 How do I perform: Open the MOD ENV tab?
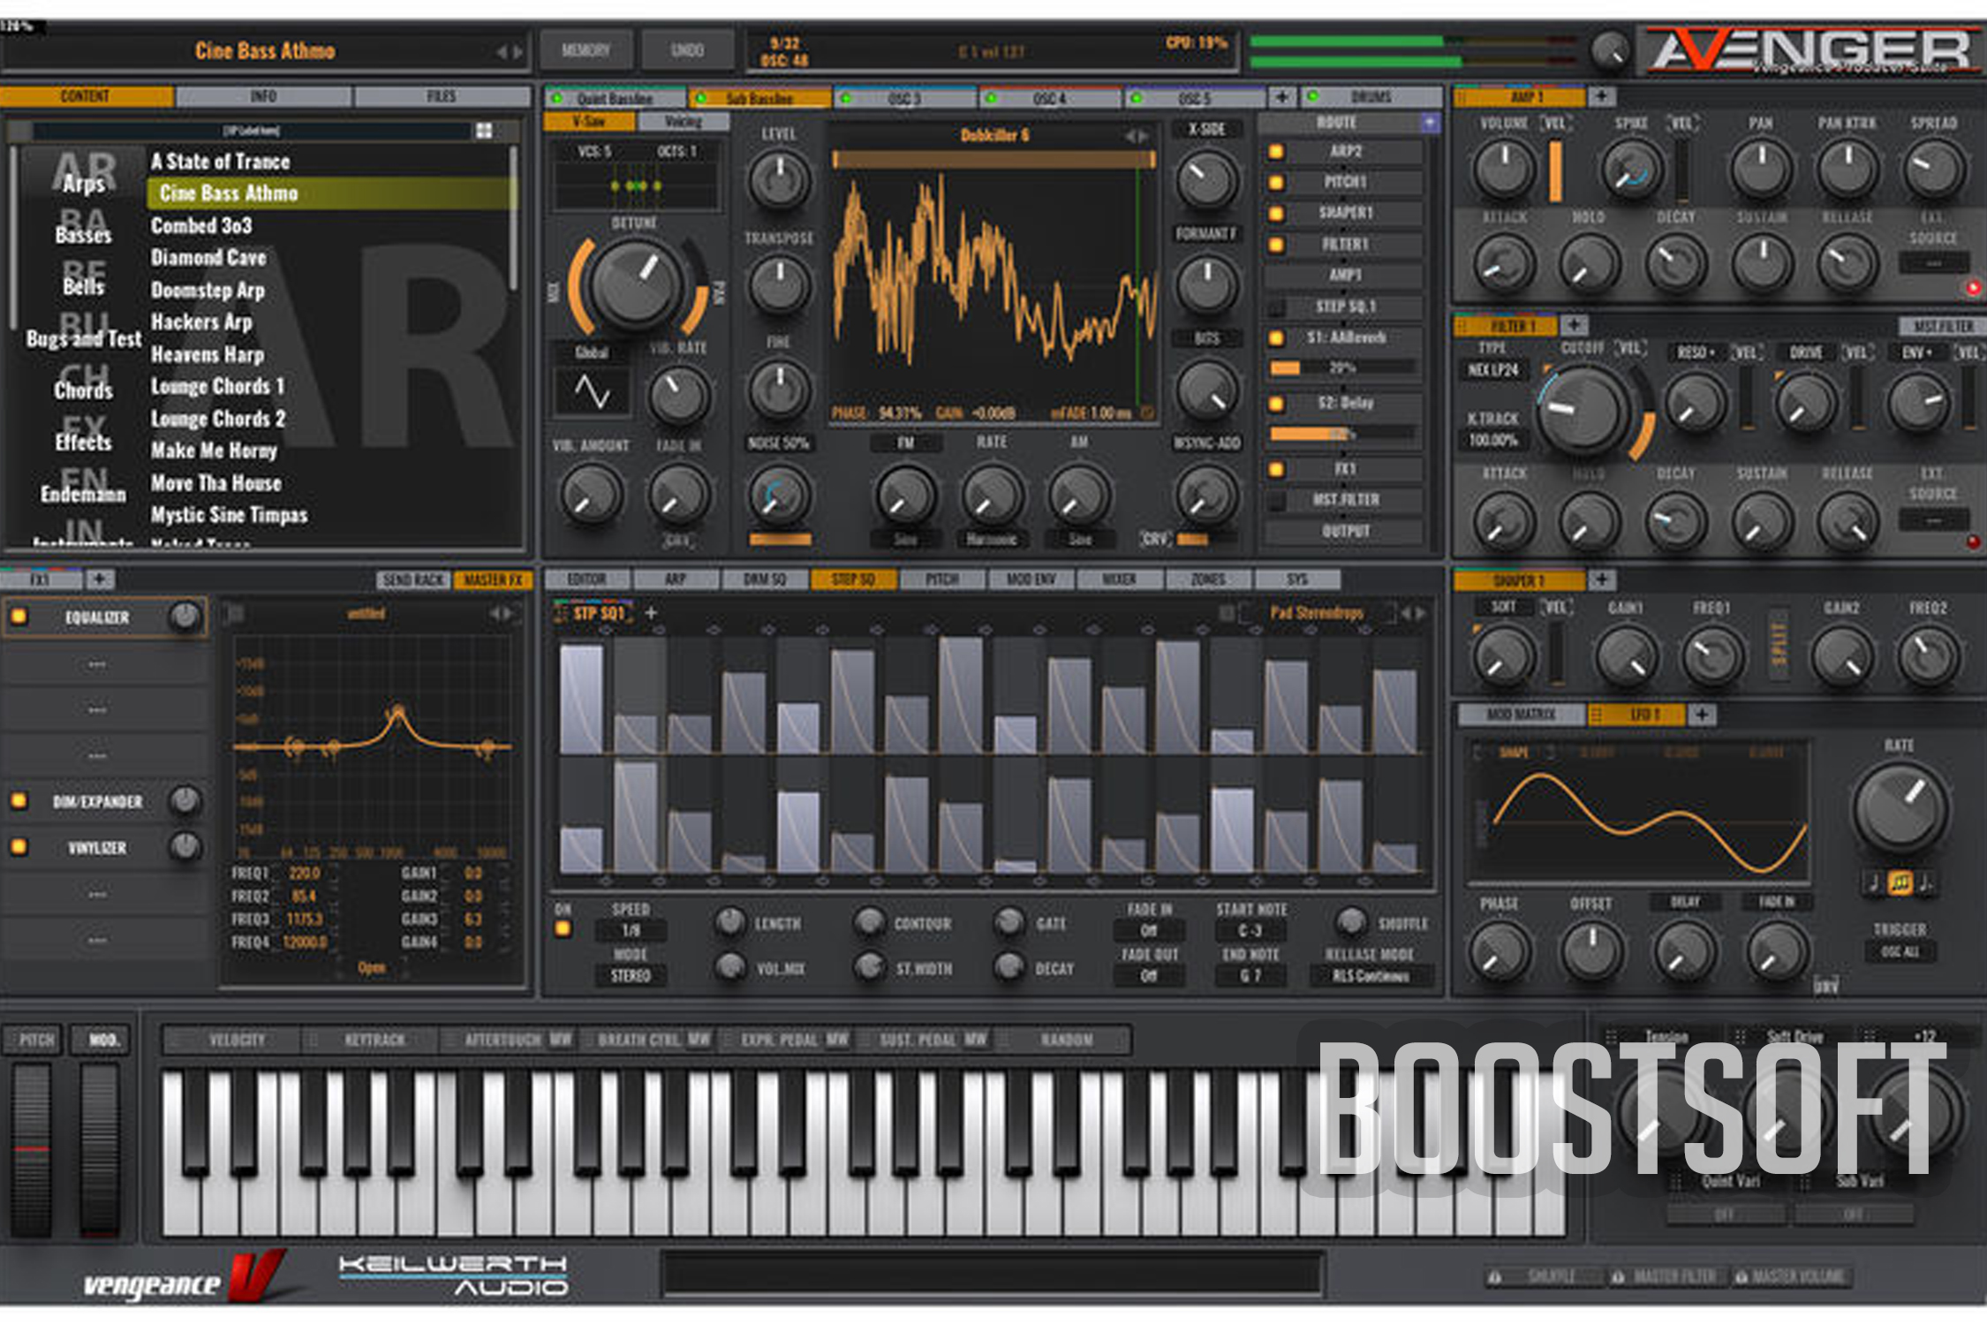pyautogui.click(x=1031, y=579)
